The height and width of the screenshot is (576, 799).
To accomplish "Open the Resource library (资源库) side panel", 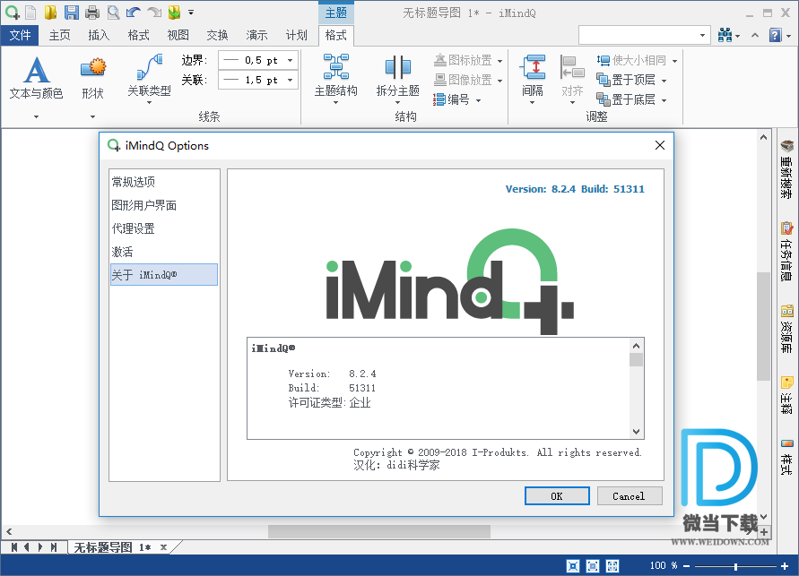I will point(786,328).
